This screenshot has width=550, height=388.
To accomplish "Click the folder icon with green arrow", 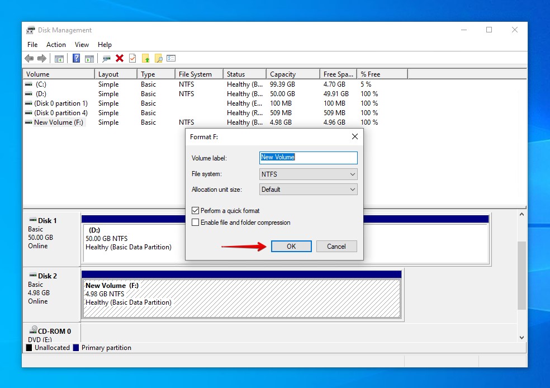I will point(146,58).
